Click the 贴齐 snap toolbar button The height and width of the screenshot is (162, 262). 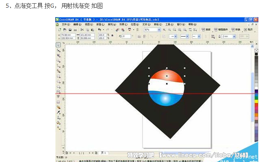pos(248,30)
